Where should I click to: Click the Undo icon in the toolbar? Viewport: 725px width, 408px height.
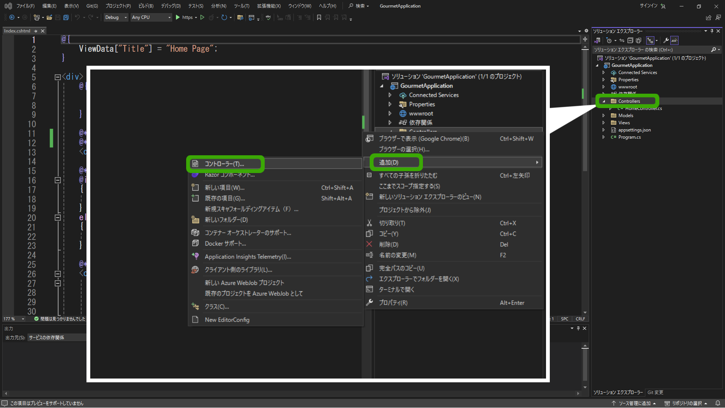click(x=77, y=17)
